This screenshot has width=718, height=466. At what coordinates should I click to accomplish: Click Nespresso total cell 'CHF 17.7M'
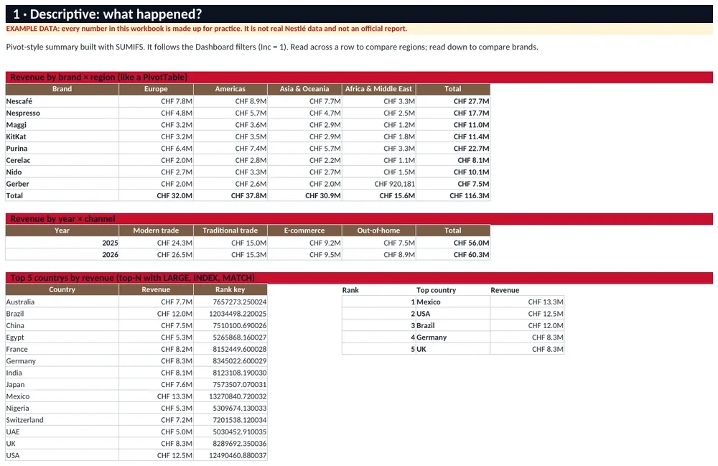point(453,113)
